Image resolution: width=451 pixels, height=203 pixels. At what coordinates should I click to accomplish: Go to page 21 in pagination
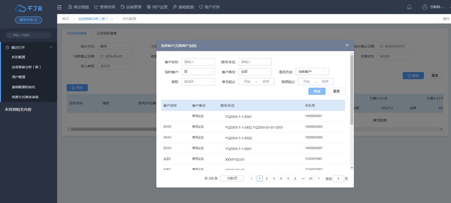[x=311, y=179]
